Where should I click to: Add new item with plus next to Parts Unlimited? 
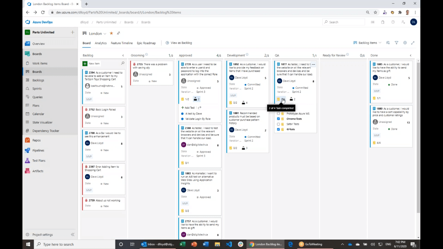73,32
